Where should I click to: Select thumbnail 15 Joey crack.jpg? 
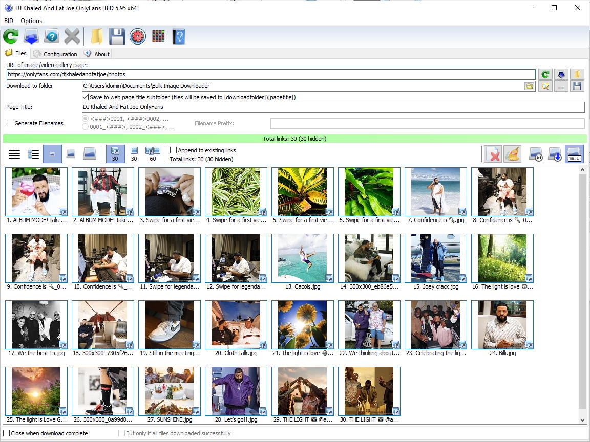(x=436, y=258)
